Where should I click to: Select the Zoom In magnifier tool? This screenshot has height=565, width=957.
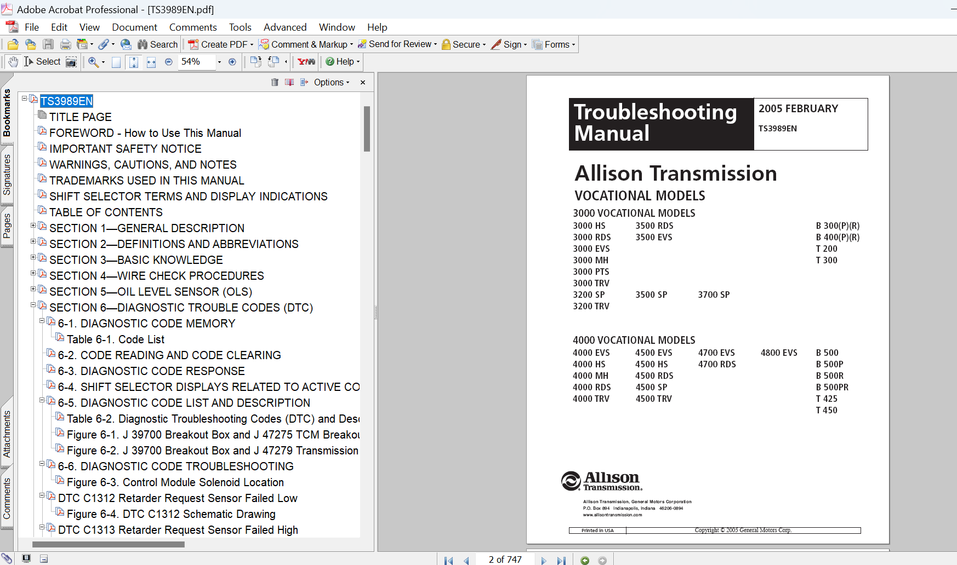tap(93, 62)
